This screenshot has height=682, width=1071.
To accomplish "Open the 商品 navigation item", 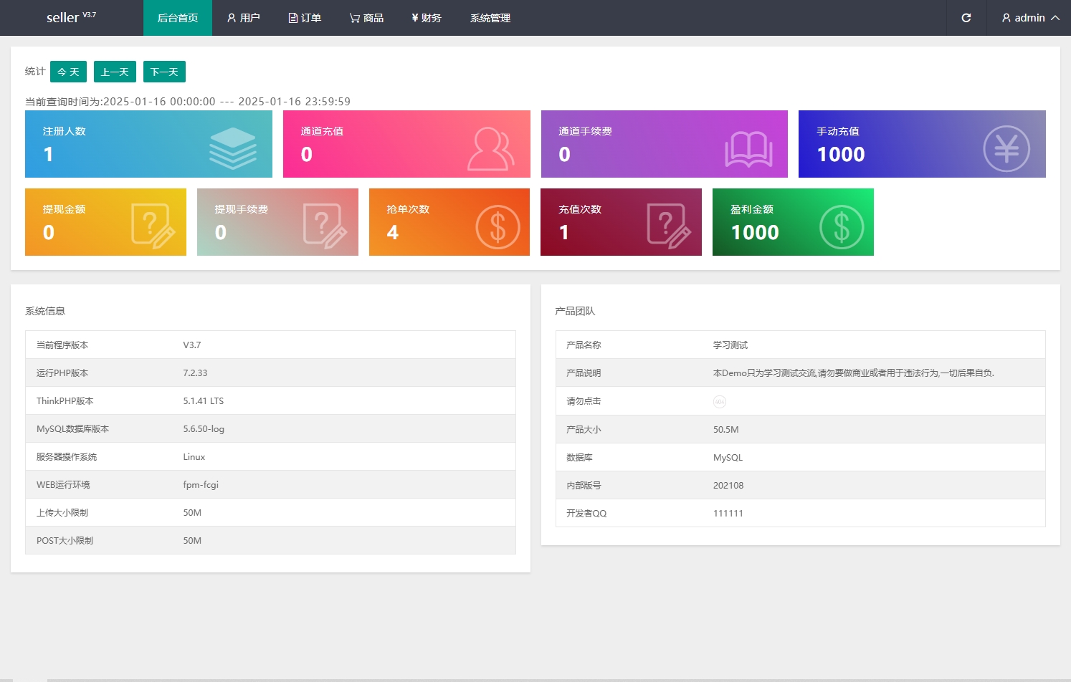I will click(x=366, y=18).
